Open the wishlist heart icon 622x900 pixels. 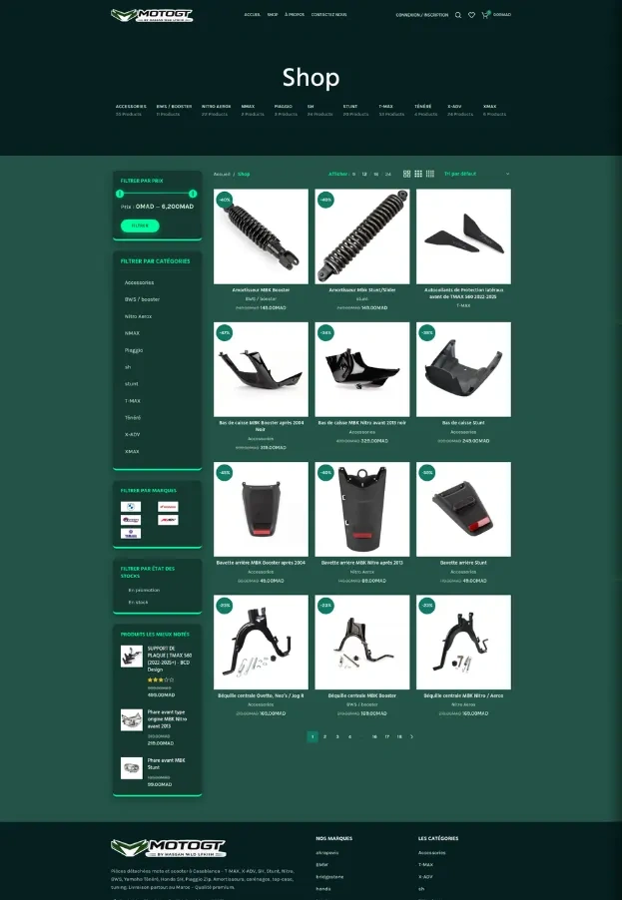coord(471,15)
